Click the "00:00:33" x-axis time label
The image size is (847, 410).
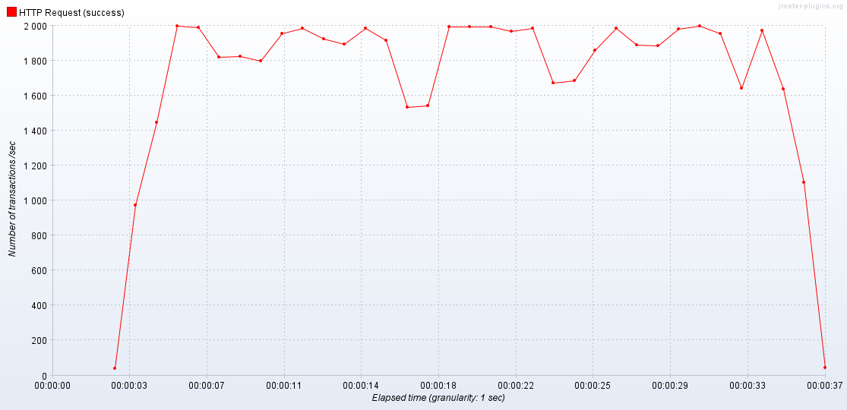(x=747, y=386)
